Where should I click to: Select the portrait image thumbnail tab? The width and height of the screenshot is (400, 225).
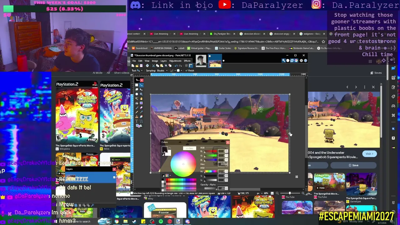201,61
